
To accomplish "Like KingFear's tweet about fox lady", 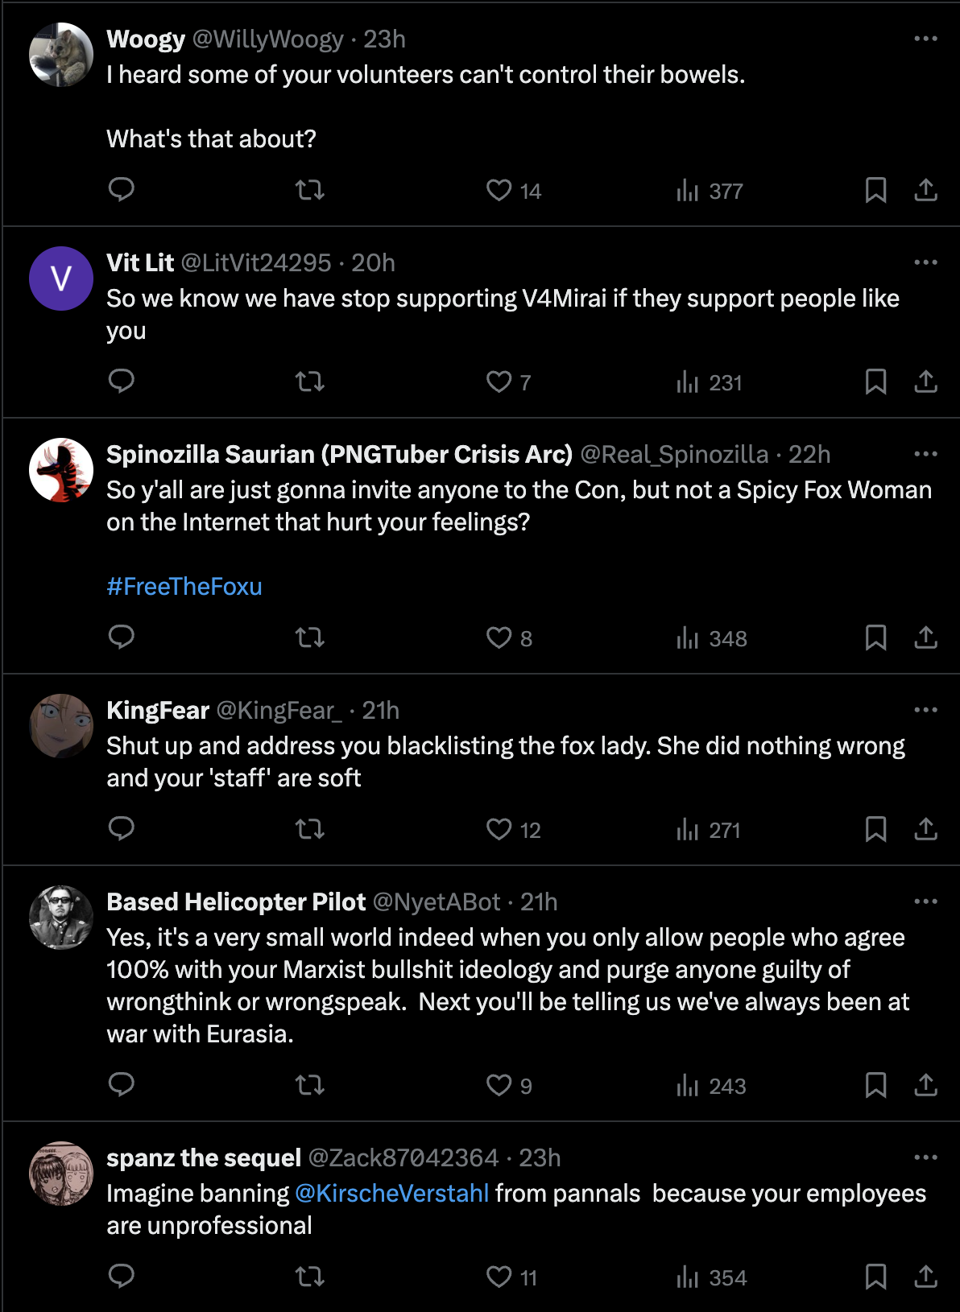I will pos(499,829).
